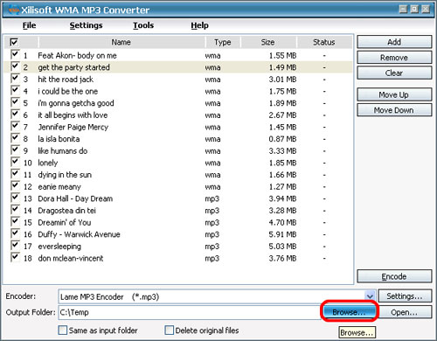This screenshot has height=341, width=437.
Task: Uncheck get the party started
Action: [15, 66]
